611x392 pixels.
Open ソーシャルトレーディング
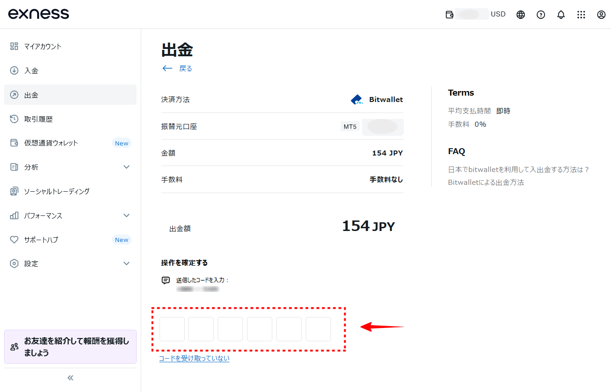[71, 191]
